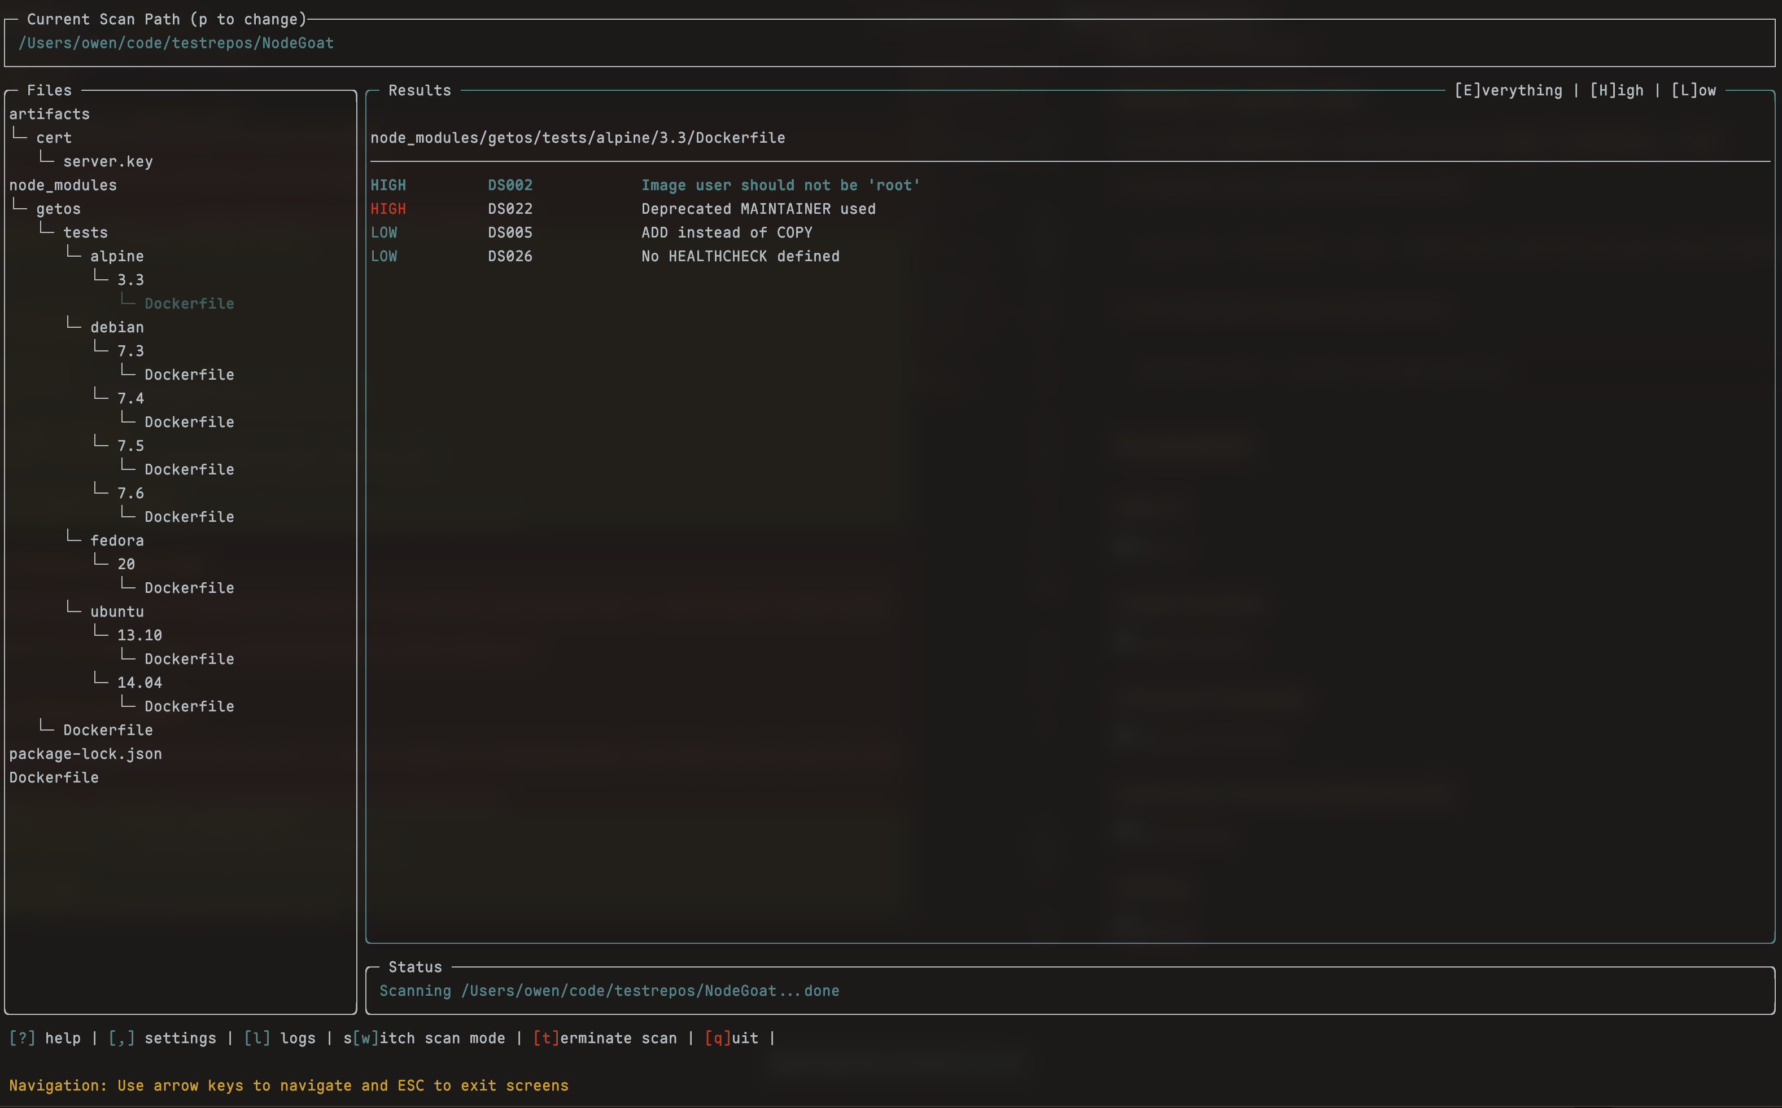Select DS026 No HEALTHCHECK defined

pyautogui.click(x=1070, y=257)
